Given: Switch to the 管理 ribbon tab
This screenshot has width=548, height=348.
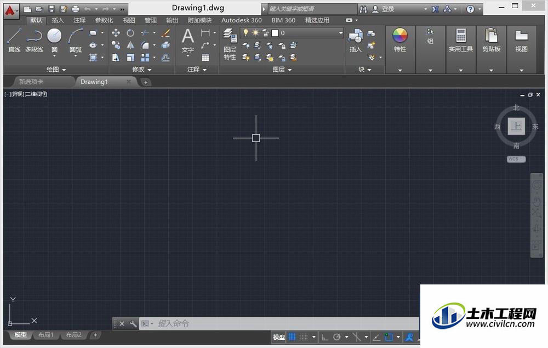Looking at the screenshot, I should [151, 20].
